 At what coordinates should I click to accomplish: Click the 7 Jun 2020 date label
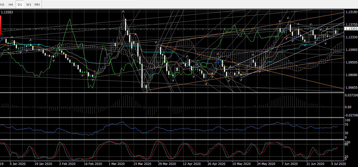[x=290, y=164]
